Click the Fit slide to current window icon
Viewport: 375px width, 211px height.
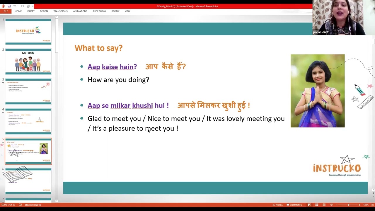372,205
